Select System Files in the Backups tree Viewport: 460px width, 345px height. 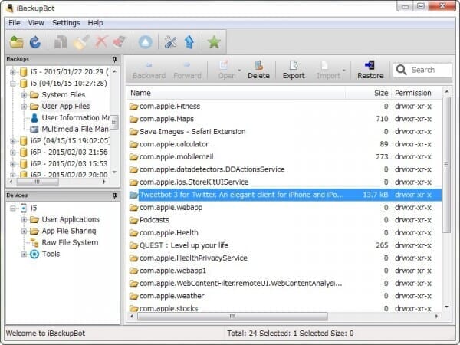point(64,95)
